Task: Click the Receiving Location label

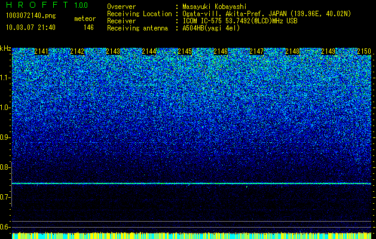Action: point(139,14)
